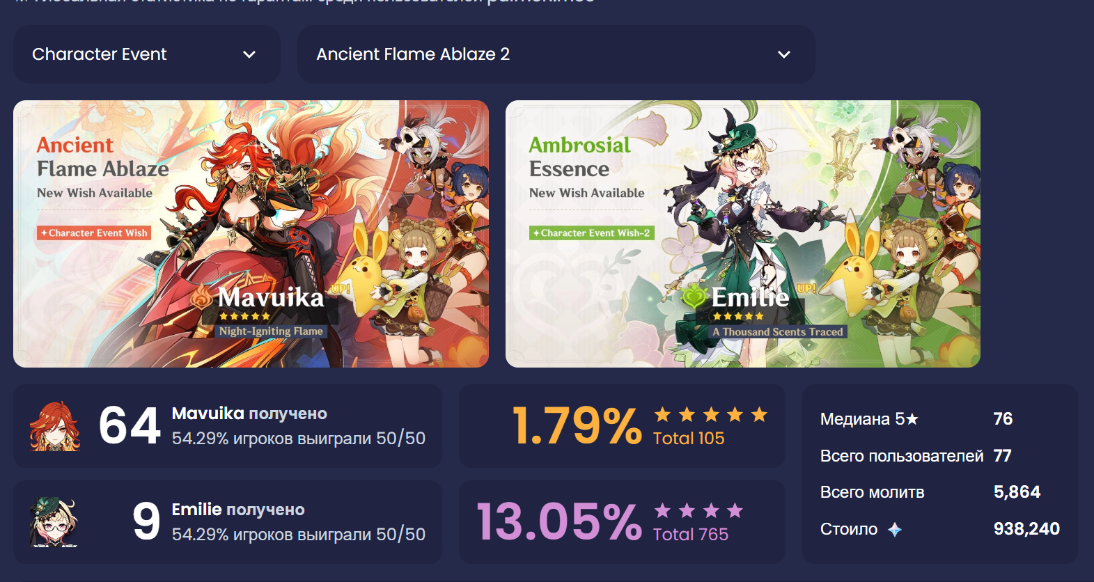
Task: Click the chevron beside Ancient Flame Ablaze 2
Action: tap(784, 54)
